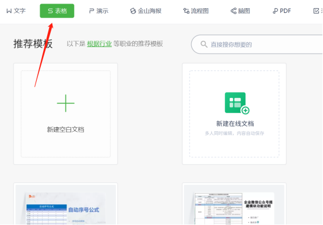
Task: Click 新建在线文档 label
Action: coord(235,124)
